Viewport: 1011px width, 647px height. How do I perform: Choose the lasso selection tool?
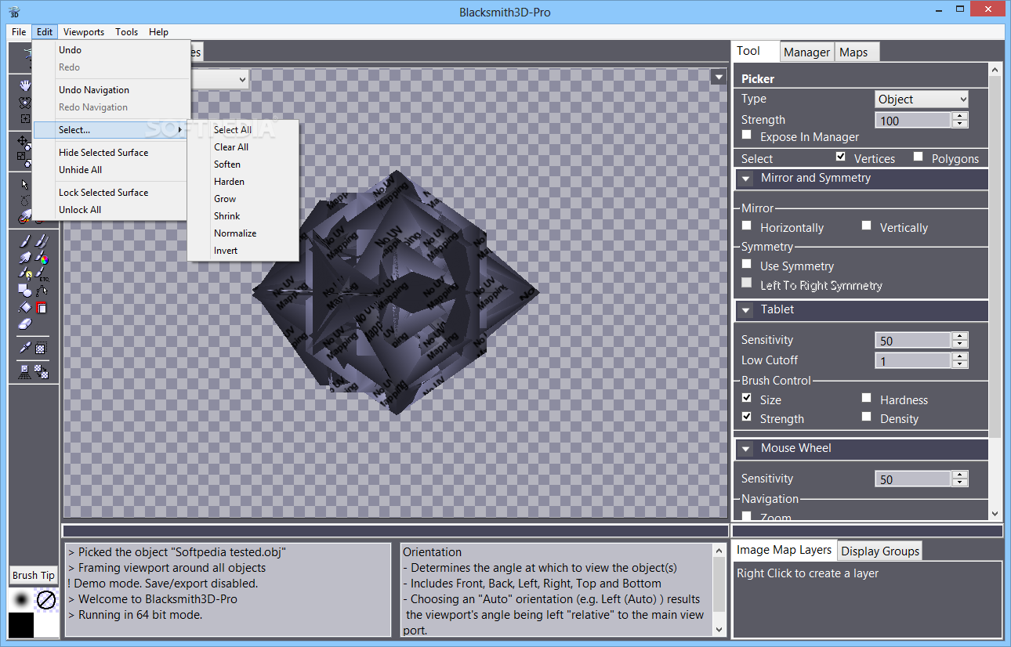(x=25, y=201)
